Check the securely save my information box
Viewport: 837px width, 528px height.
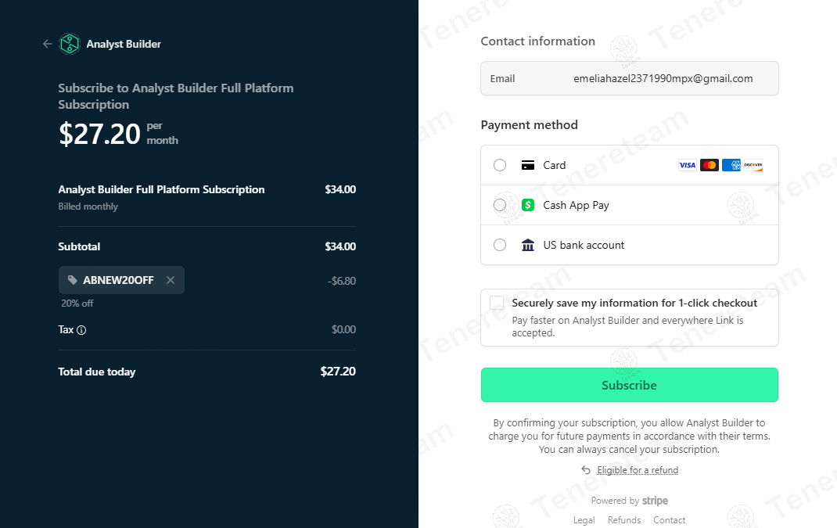pyautogui.click(x=497, y=304)
